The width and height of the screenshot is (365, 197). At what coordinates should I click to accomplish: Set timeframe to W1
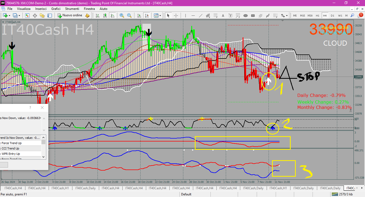(340, 15)
